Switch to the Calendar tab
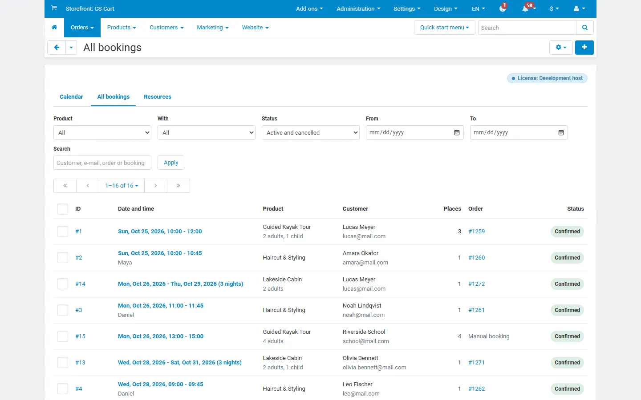Viewport: 641px width, 400px height. point(71,97)
